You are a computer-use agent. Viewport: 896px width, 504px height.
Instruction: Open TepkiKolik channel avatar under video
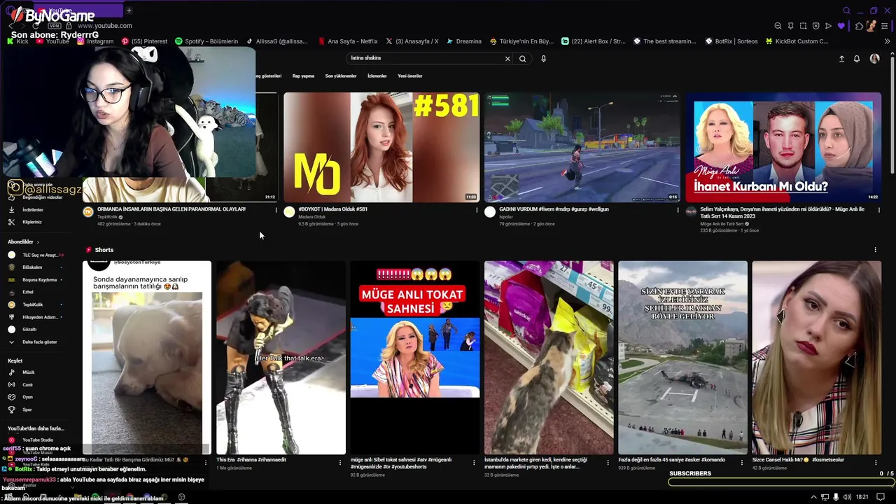click(x=88, y=212)
